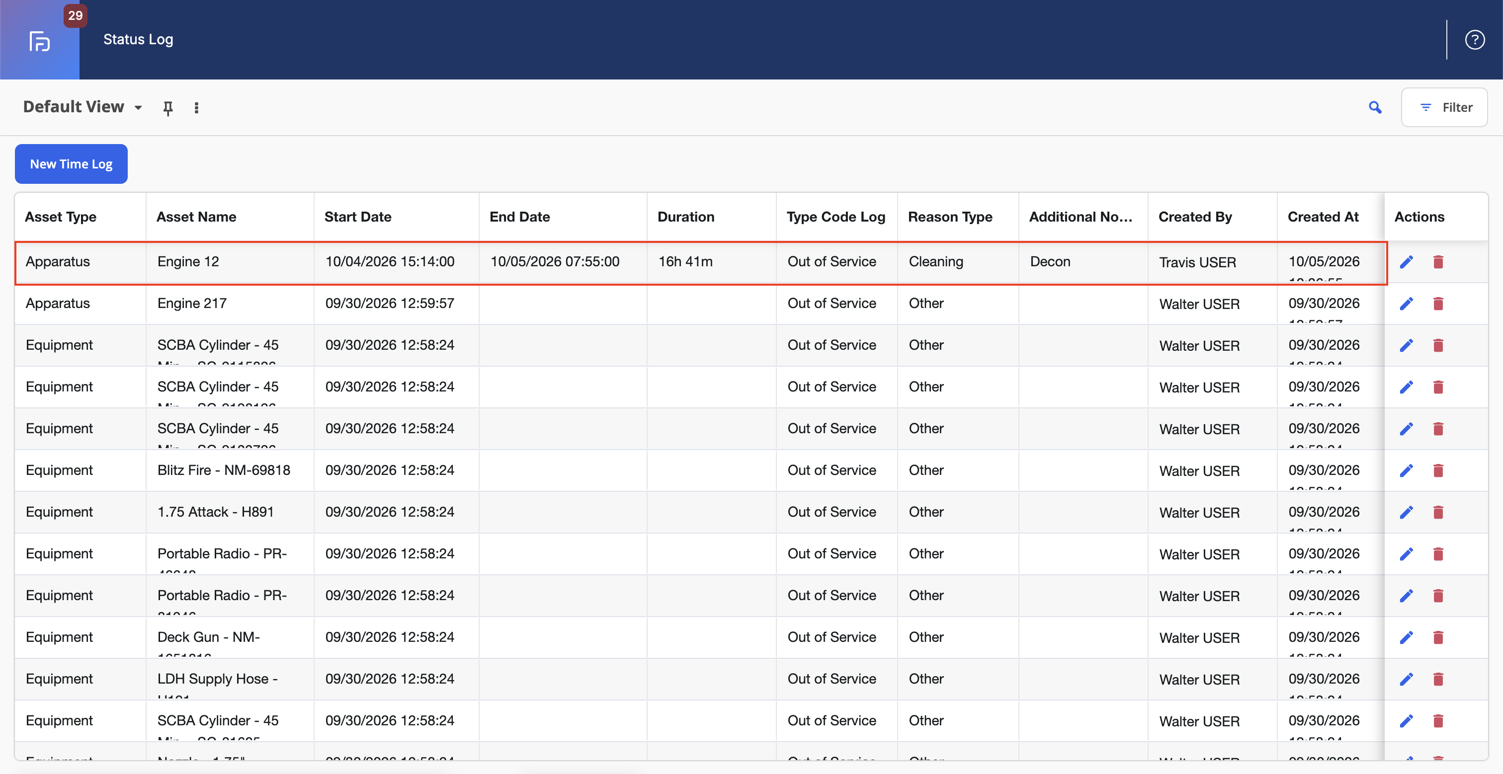The height and width of the screenshot is (774, 1503).
Task: Open the Filter button
Action: point(1444,107)
